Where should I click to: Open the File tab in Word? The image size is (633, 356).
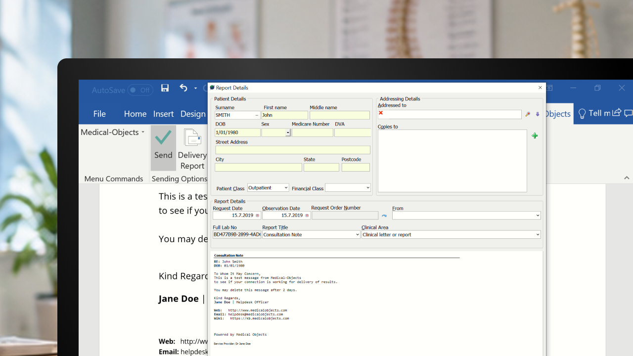[99, 114]
